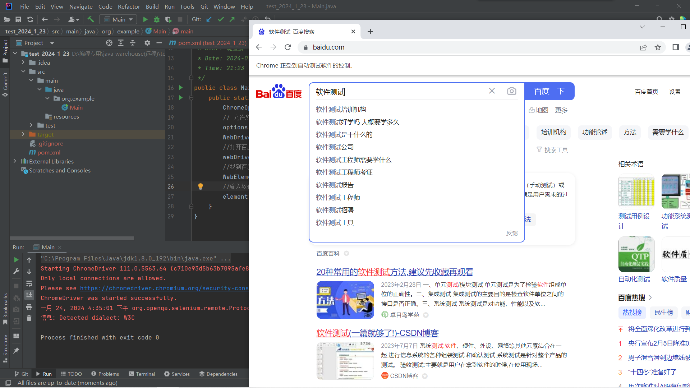Toggle scroll to end in Run console
Image resolution: width=690 pixels, height=388 pixels.
click(29, 295)
